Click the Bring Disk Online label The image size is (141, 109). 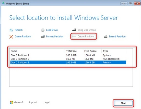pos(87,30)
